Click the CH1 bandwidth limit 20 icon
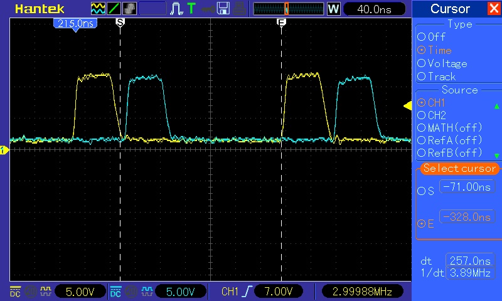The height and width of the screenshot is (301, 502). 31,291
